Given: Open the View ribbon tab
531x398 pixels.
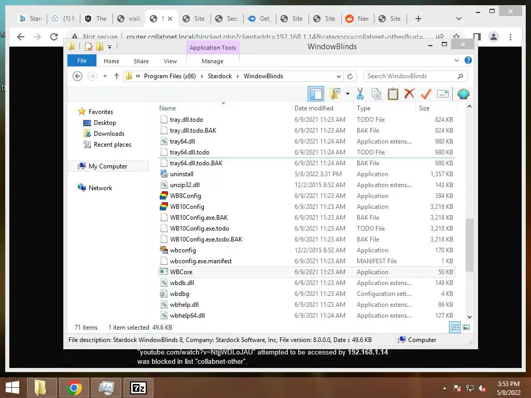Looking at the screenshot, I should point(170,61).
